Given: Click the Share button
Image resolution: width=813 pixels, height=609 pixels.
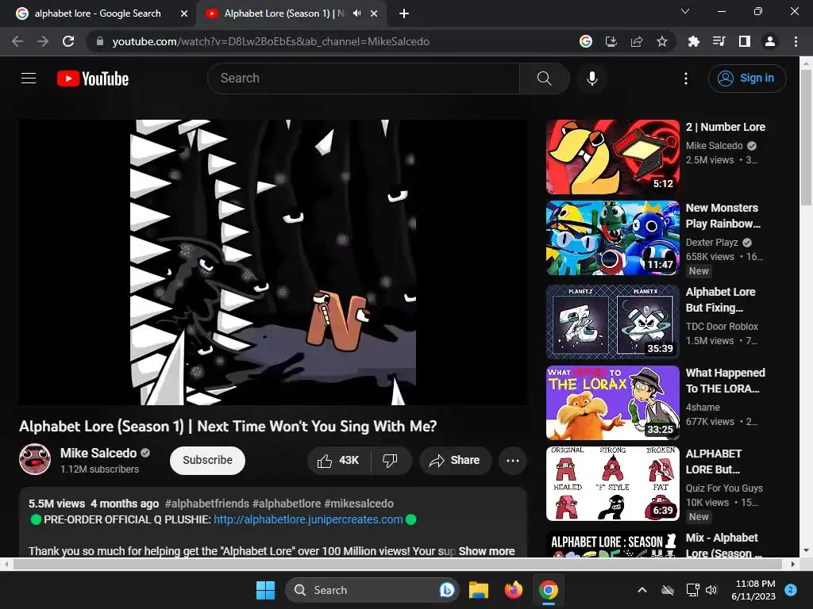Looking at the screenshot, I should click(x=455, y=461).
